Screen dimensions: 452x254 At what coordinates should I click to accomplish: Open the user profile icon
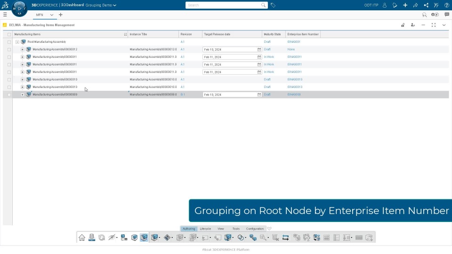coord(385,5)
